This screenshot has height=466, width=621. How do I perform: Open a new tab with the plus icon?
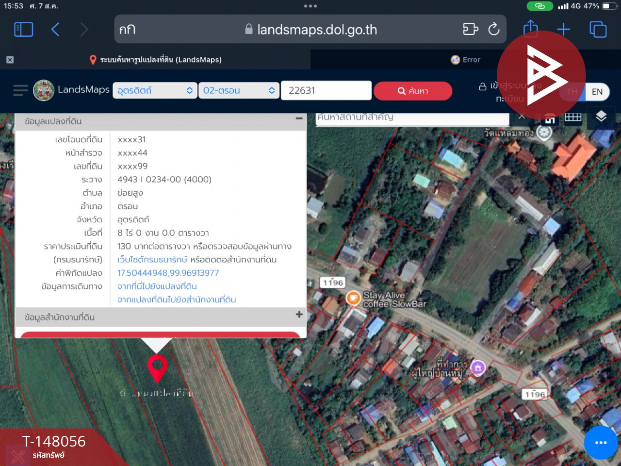point(563,30)
